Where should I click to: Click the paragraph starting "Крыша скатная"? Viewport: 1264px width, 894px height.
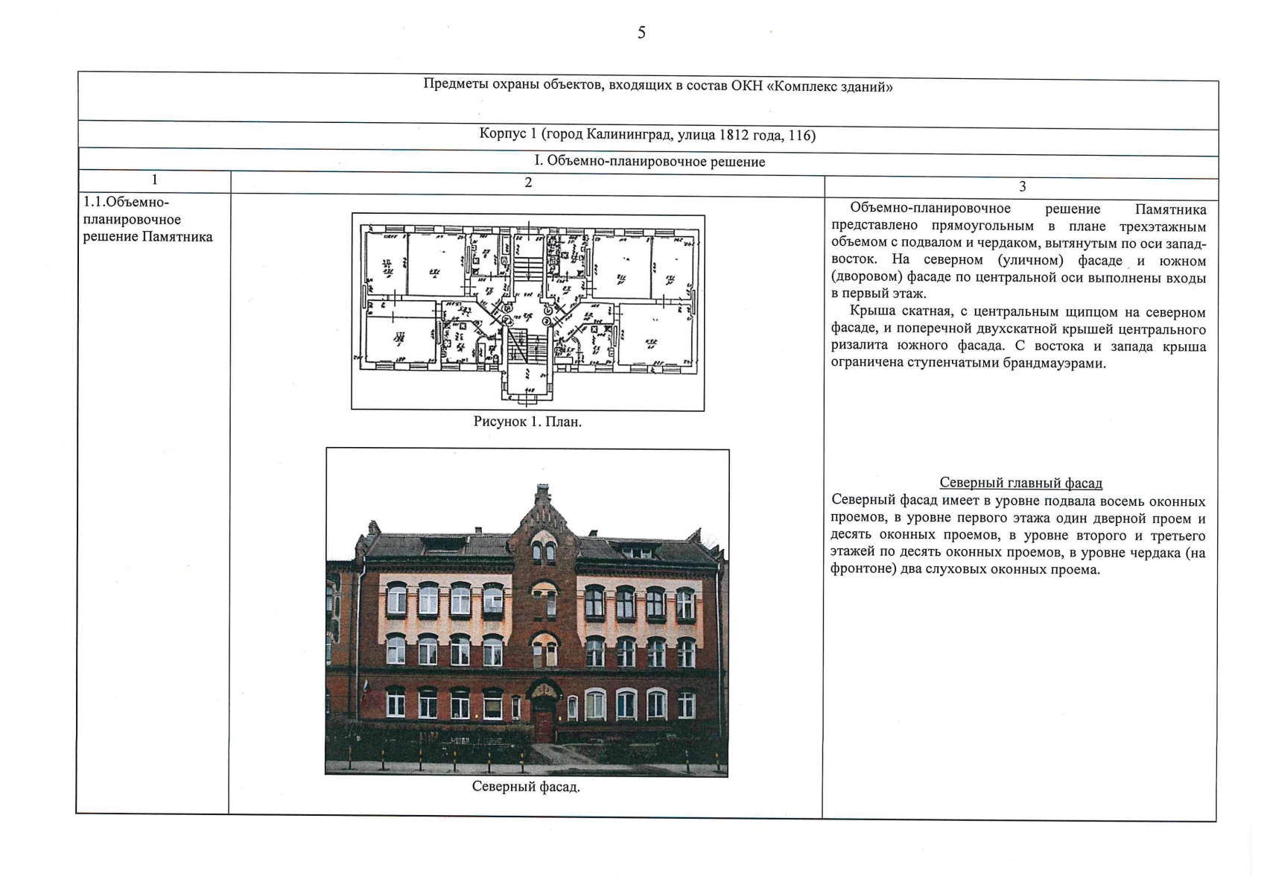tap(1018, 337)
